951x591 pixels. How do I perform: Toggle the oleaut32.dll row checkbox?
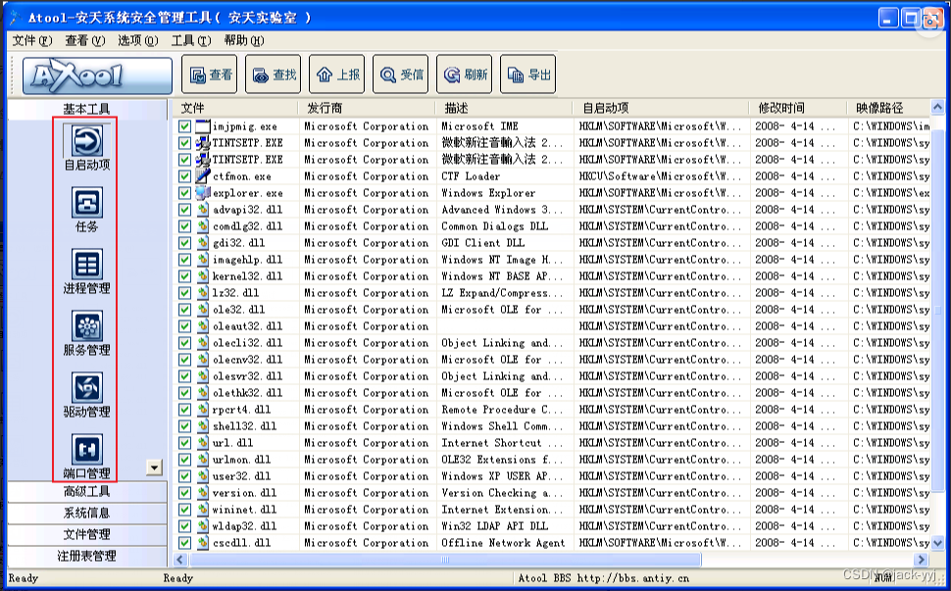tap(185, 326)
